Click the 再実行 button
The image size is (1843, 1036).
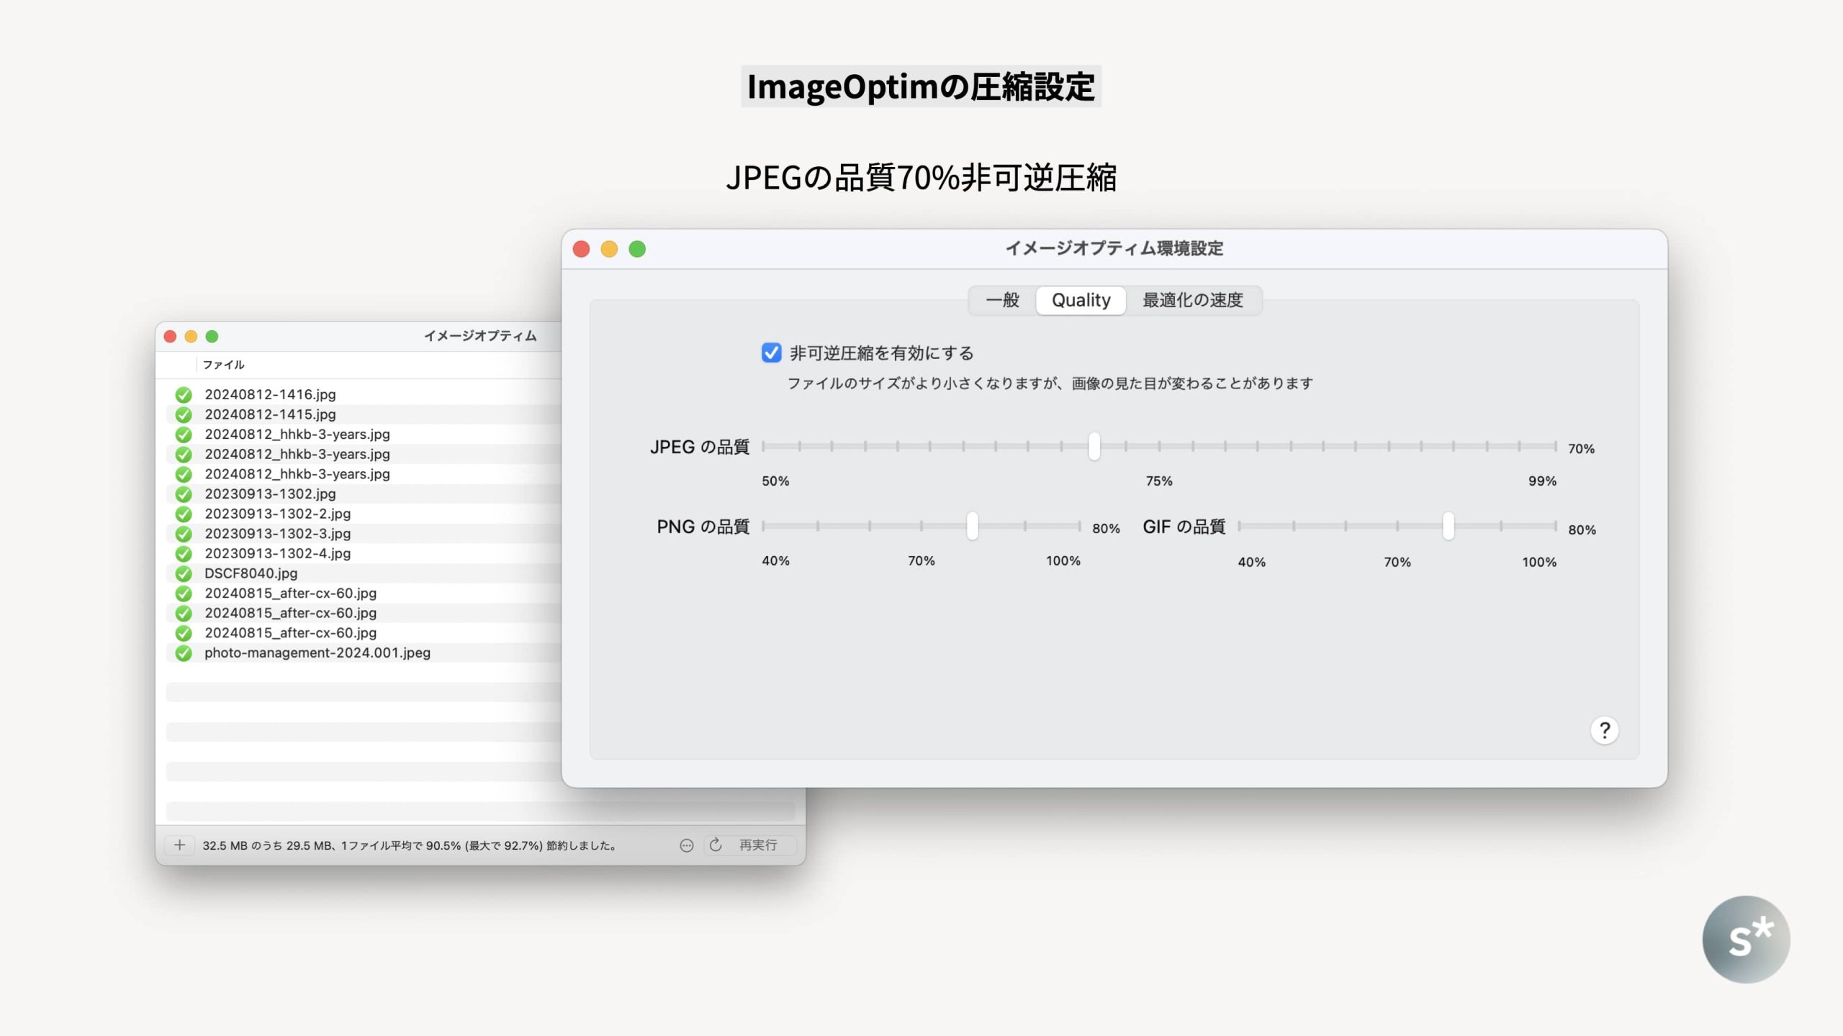coord(757,845)
